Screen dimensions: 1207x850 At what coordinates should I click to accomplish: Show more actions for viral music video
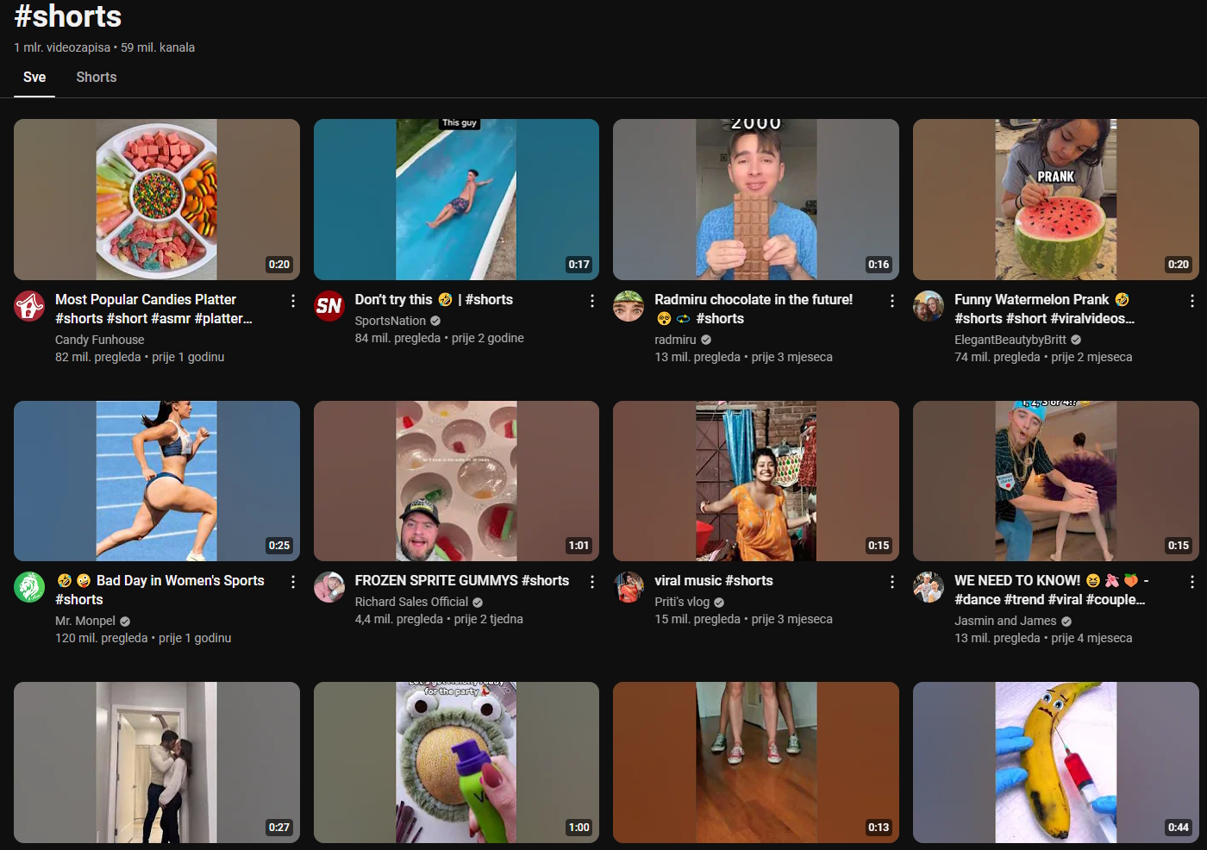pos(891,582)
